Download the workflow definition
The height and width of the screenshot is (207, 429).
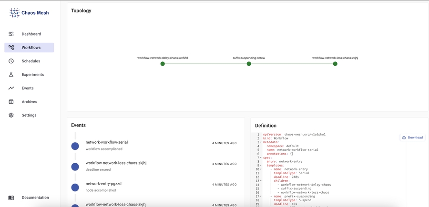tap(412, 138)
